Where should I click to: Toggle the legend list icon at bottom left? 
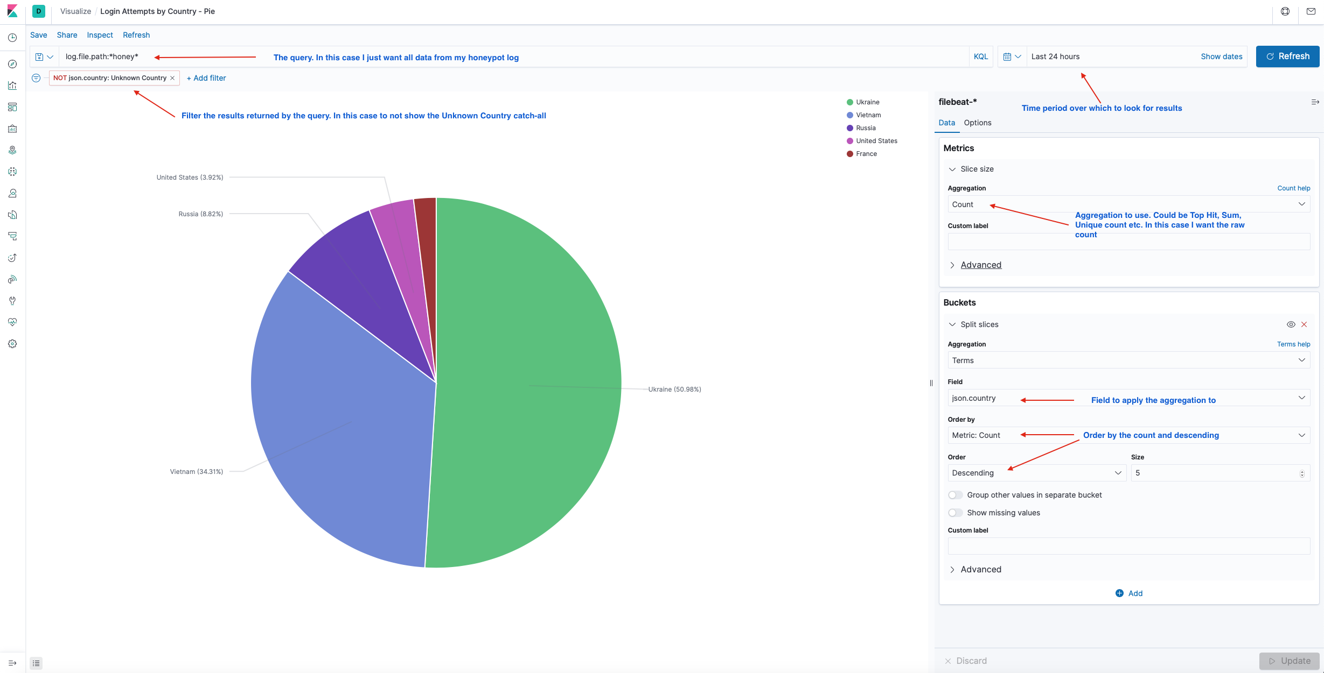pos(36,663)
